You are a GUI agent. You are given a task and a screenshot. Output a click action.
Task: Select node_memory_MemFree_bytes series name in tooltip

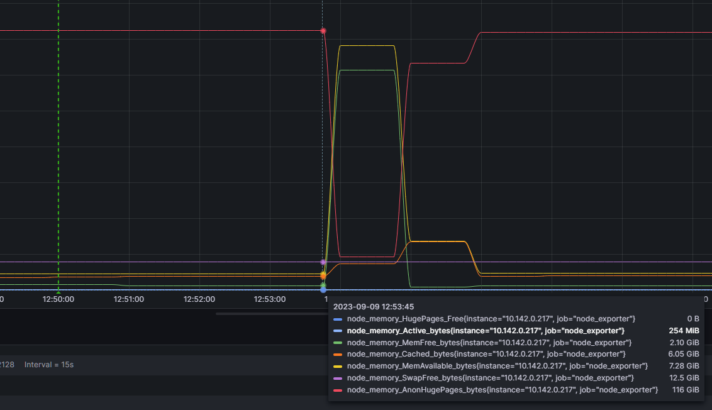coord(489,342)
